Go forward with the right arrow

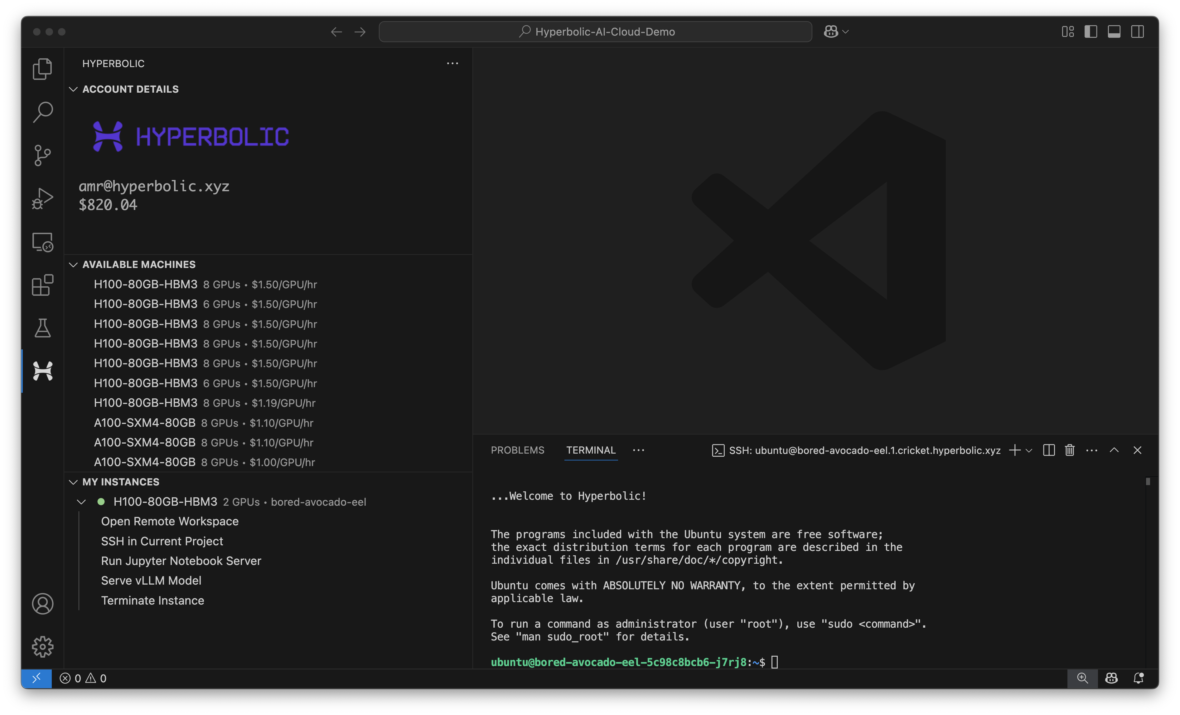pos(360,32)
